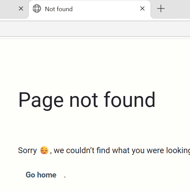This screenshot has width=190, height=191.
Task: Click the word 'found' in the large heading
Action: point(130,99)
